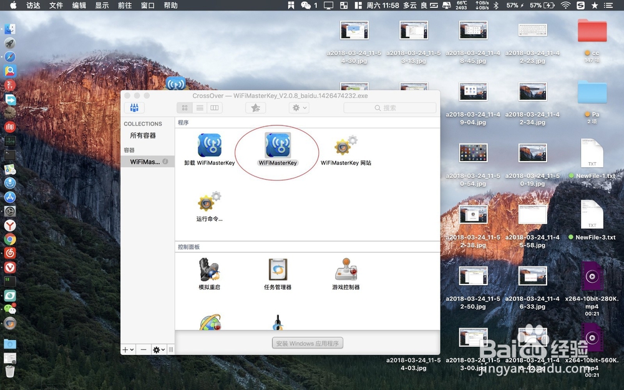Open the 窗口 menu
This screenshot has height=390, width=624.
[148, 5]
